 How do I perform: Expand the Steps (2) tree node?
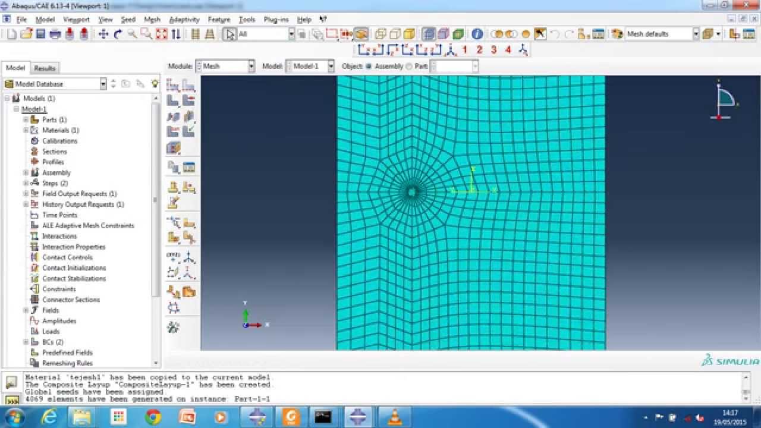[x=26, y=183]
